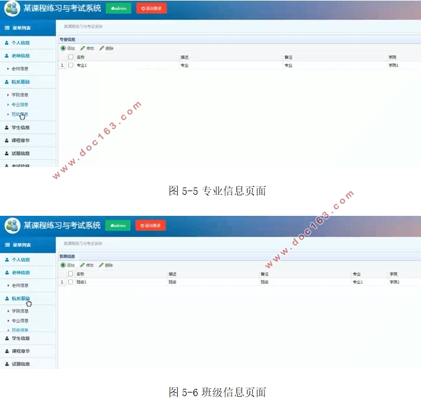This screenshot has height=413, width=421.
Task: Click green 添加 plus icon in 班级信息 toolbar
Action: (63, 265)
